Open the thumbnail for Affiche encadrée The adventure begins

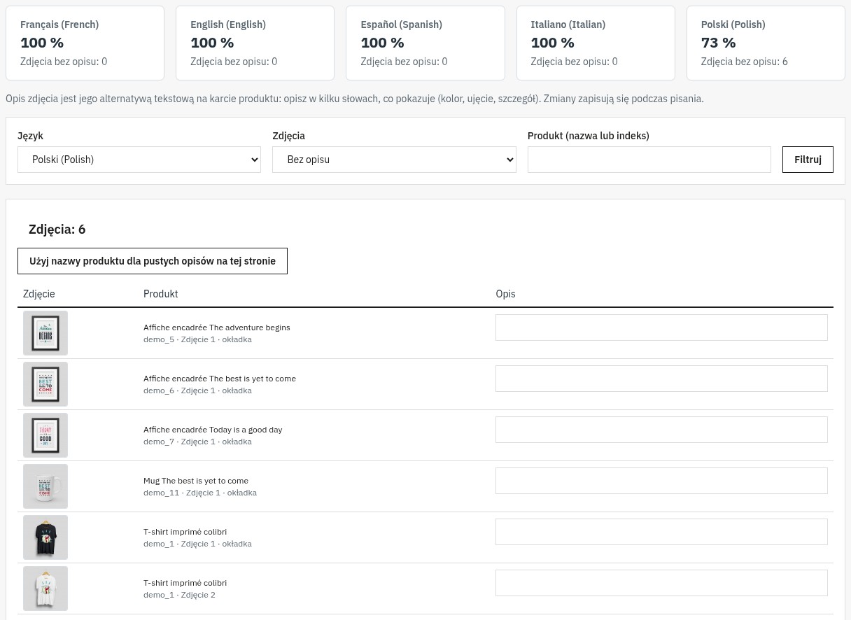pos(45,333)
